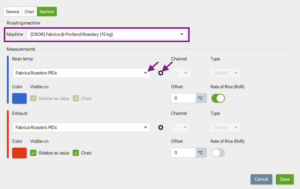Enable Exhaust Rate of Rise switch
Viewport: 300px width, 189px height.
pyautogui.click(x=218, y=153)
